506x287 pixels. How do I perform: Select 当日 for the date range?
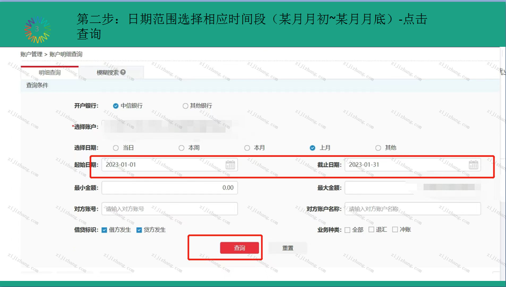tap(116, 147)
